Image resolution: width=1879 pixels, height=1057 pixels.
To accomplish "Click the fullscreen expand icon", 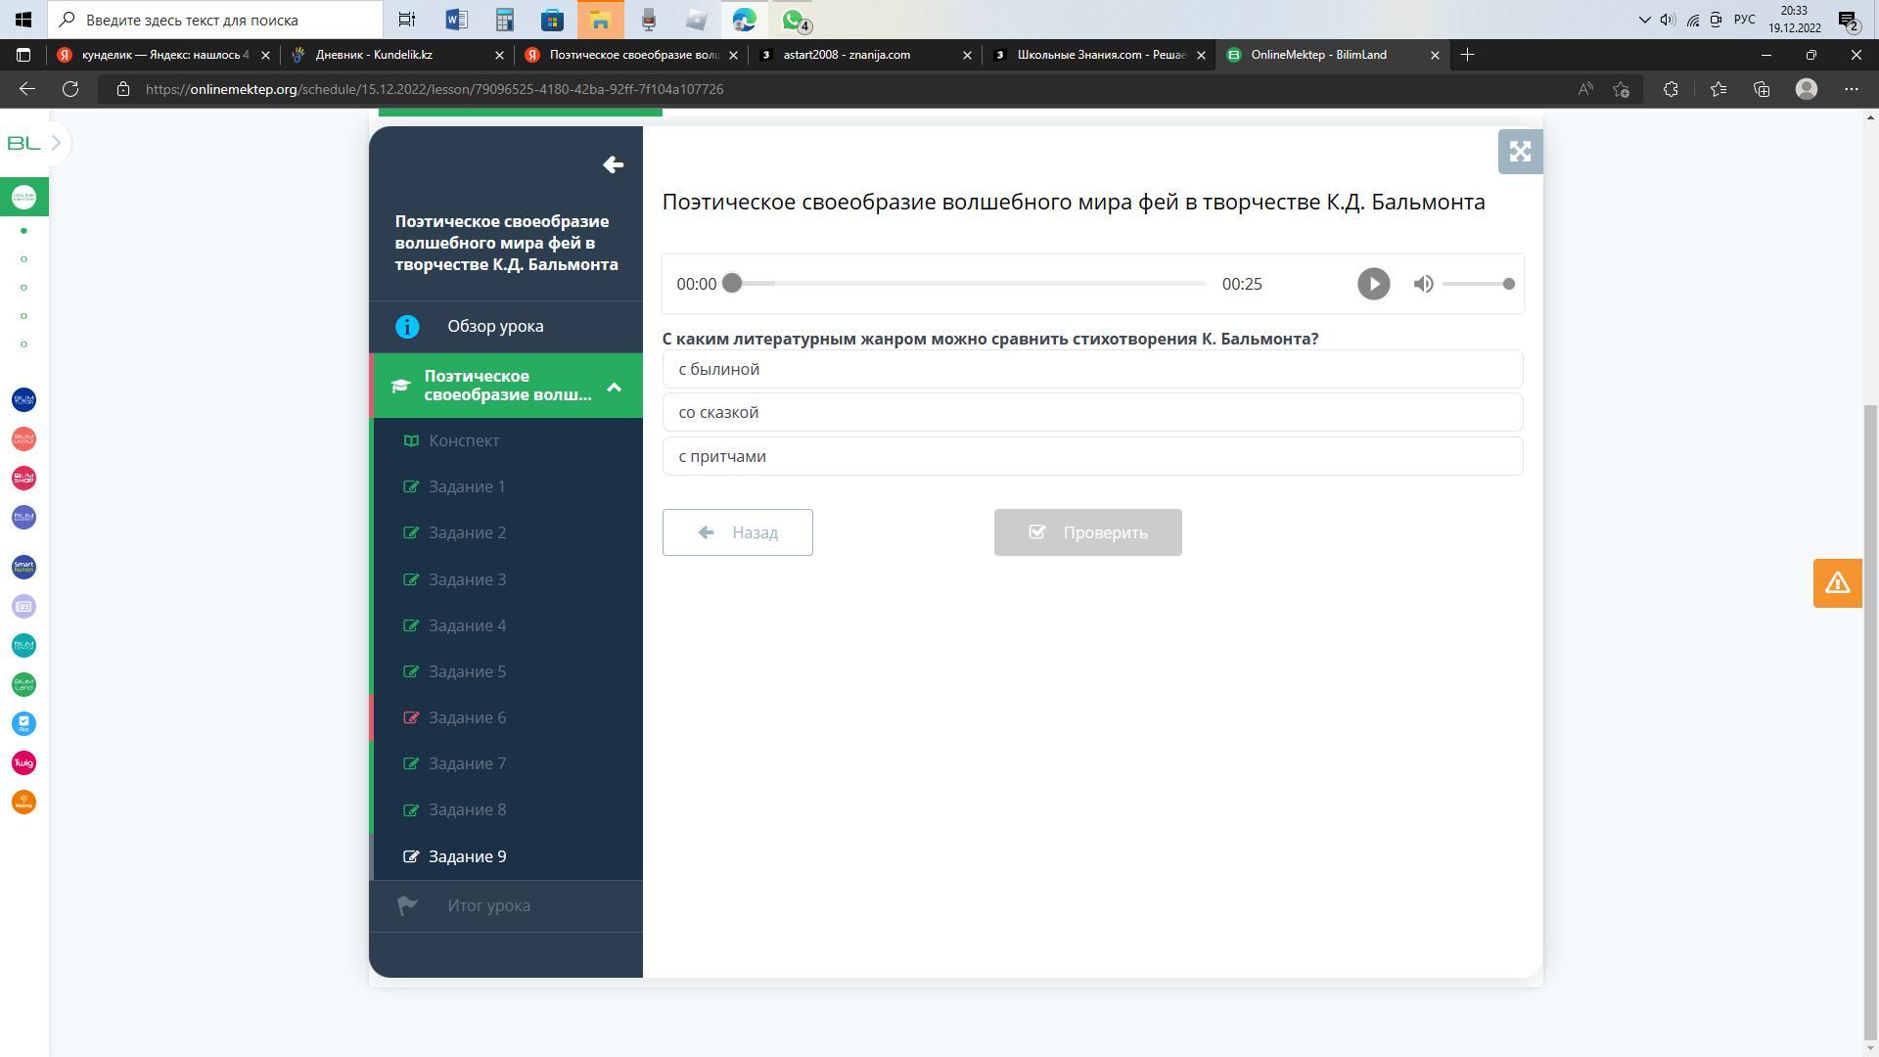I will 1520,152.
